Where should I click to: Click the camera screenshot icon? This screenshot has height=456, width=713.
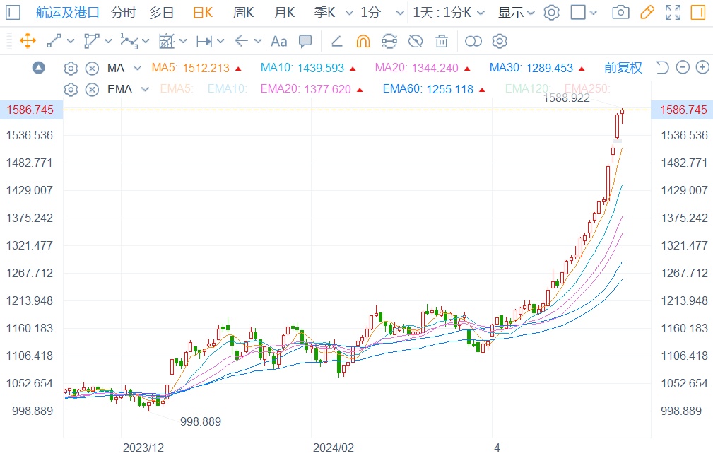tap(620, 13)
